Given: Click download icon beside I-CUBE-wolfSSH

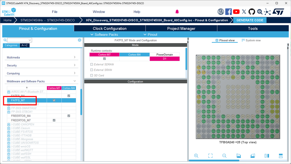Looking at the screenshot, I should point(9,154).
